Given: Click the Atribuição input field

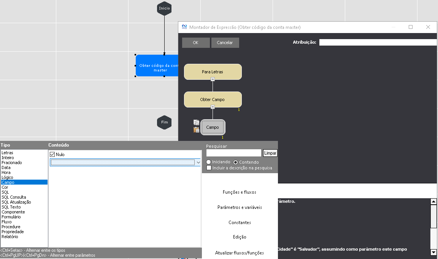Looking at the screenshot, I should [378, 43].
